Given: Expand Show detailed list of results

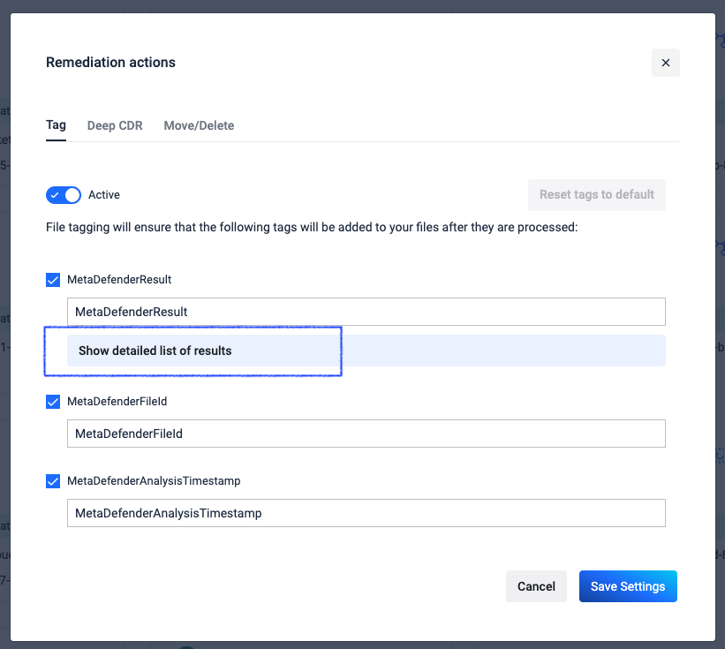Looking at the screenshot, I should pos(366,351).
